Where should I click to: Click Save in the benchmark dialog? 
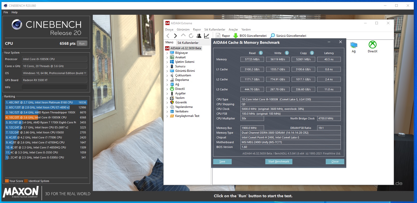click(x=222, y=162)
